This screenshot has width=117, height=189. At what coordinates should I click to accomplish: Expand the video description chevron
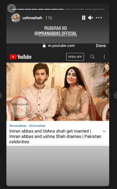pos(104,131)
